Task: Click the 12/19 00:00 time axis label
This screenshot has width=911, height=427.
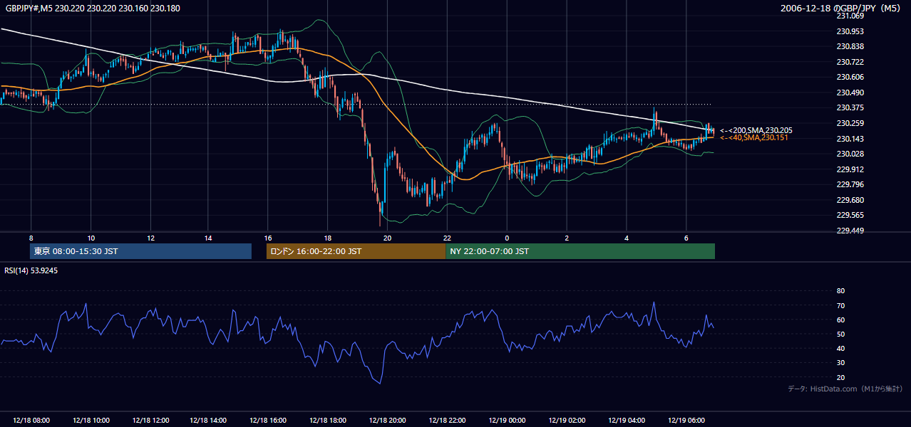Action: tap(507, 421)
